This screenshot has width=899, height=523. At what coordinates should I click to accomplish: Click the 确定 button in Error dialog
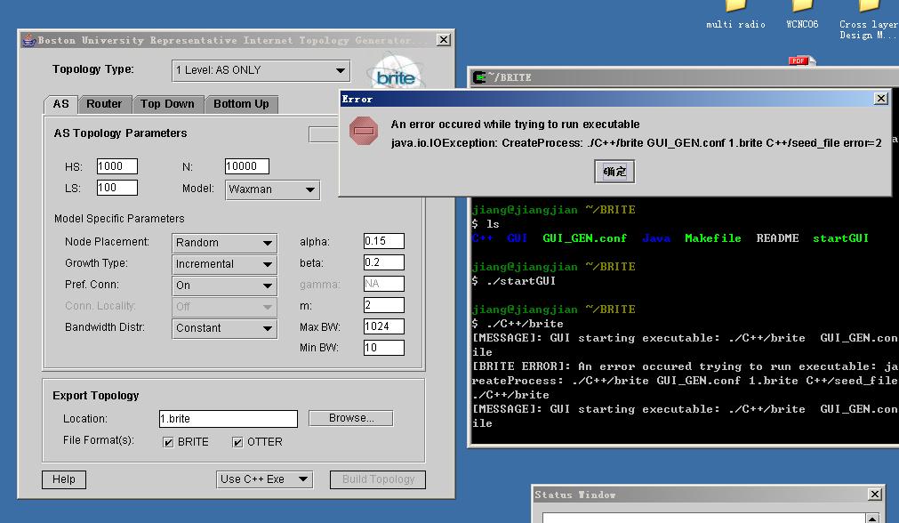point(614,172)
